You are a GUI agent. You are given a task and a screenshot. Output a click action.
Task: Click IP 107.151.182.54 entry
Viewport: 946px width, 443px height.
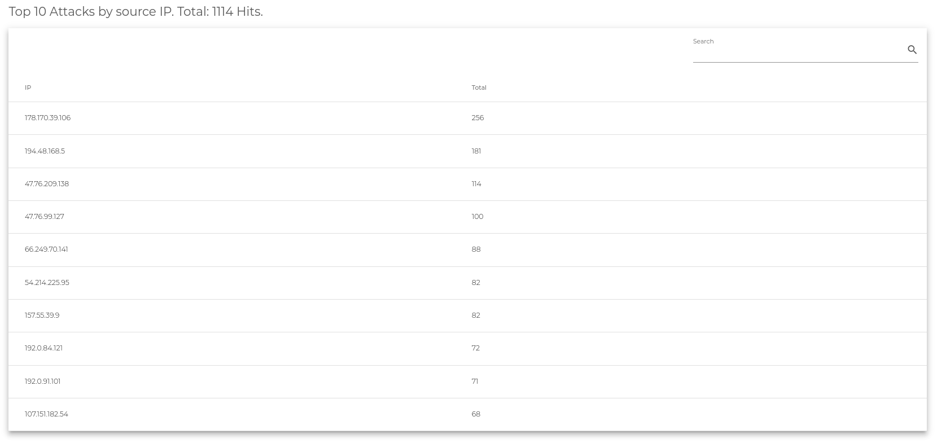(x=46, y=414)
